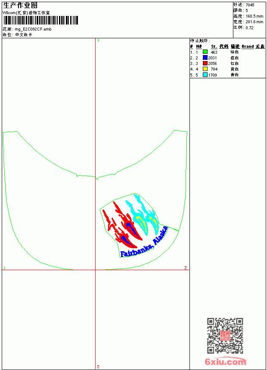This screenshot has width=267, height=370.
Task: Click the red marker 2 on the horizontal axis
Action: click(x=186, y=268)
